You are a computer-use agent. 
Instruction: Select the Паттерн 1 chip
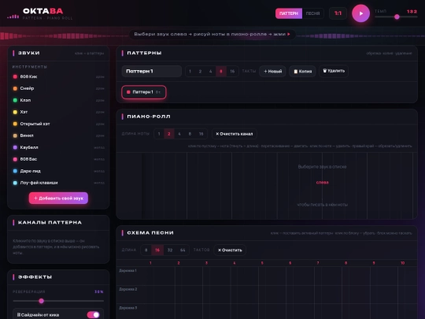coord(144,92)
